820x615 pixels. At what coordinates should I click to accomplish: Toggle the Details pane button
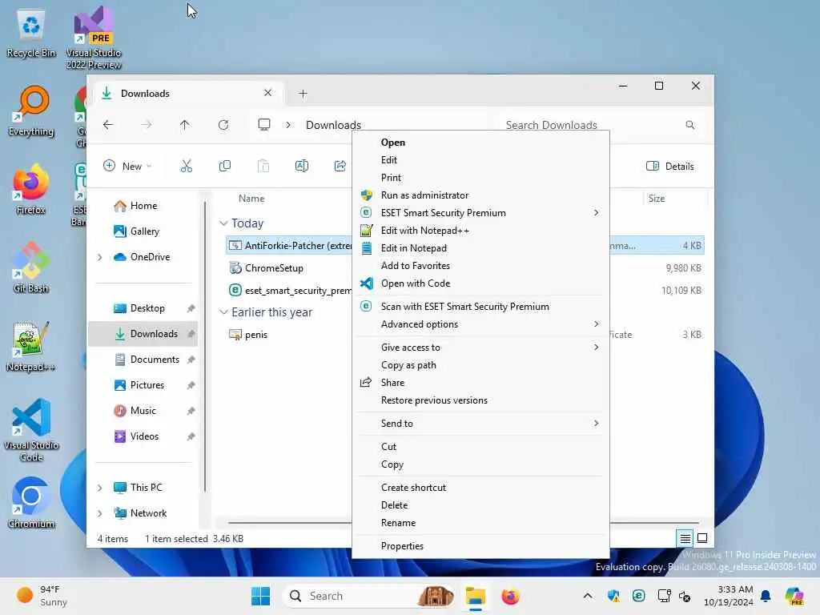670,167
